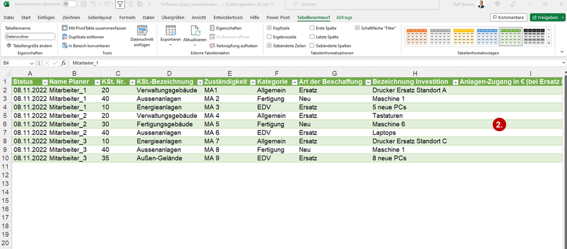
Task: Click the Save icon in quick access toolbar
Action: click(83, 4)
